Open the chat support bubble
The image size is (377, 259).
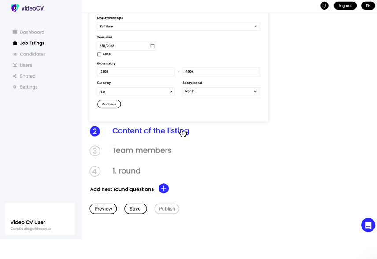368,225
